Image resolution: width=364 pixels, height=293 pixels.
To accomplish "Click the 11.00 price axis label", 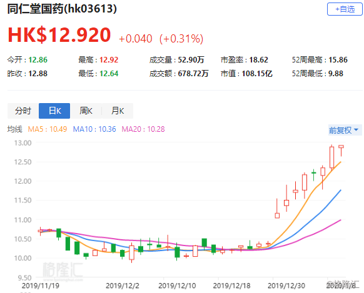I will [23, 220].
